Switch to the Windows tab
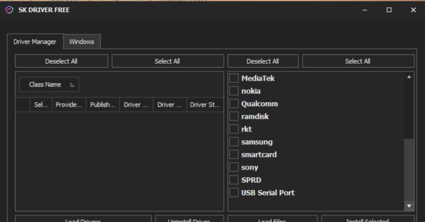This screenshot has height=222, width=425. click(x=82, y=42)
